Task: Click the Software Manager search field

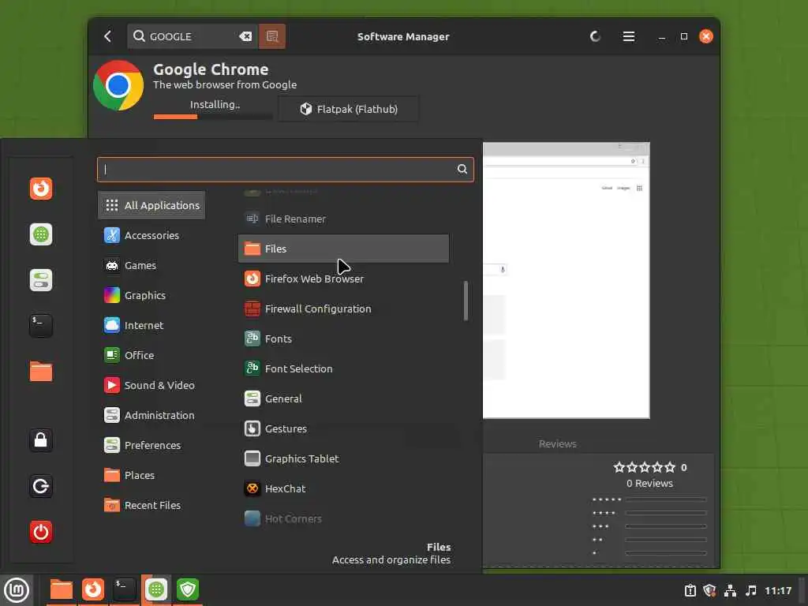Action: coord(193,36)
